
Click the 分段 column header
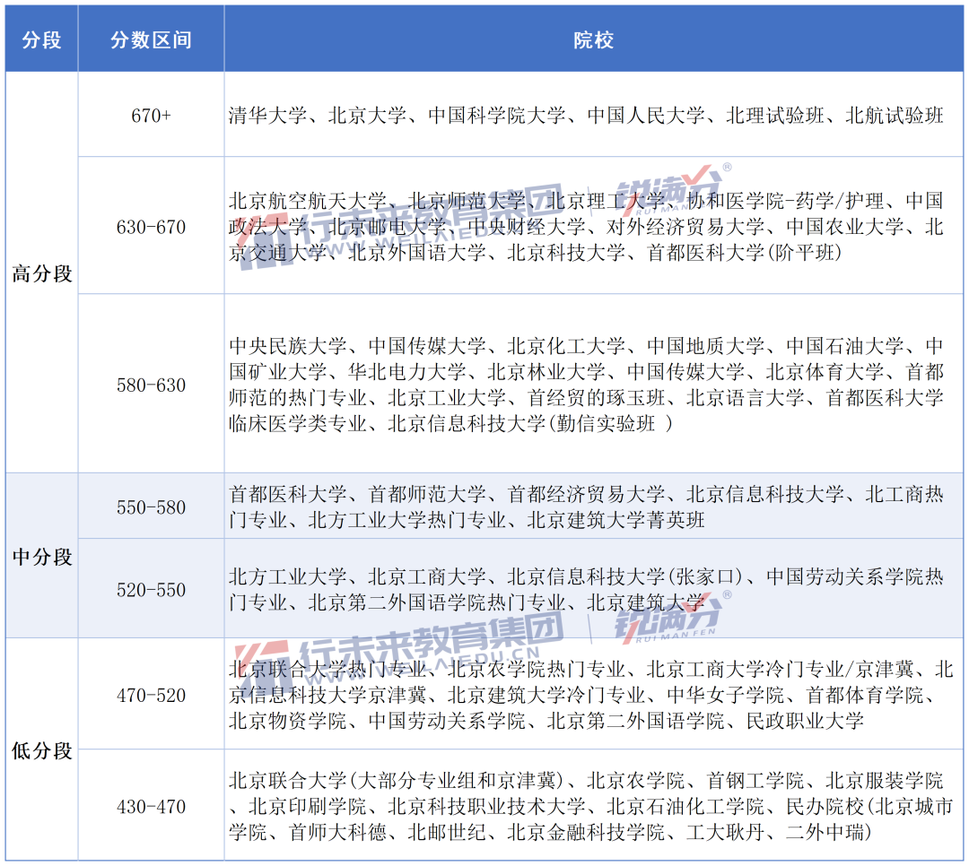click(x=40, y=39)
